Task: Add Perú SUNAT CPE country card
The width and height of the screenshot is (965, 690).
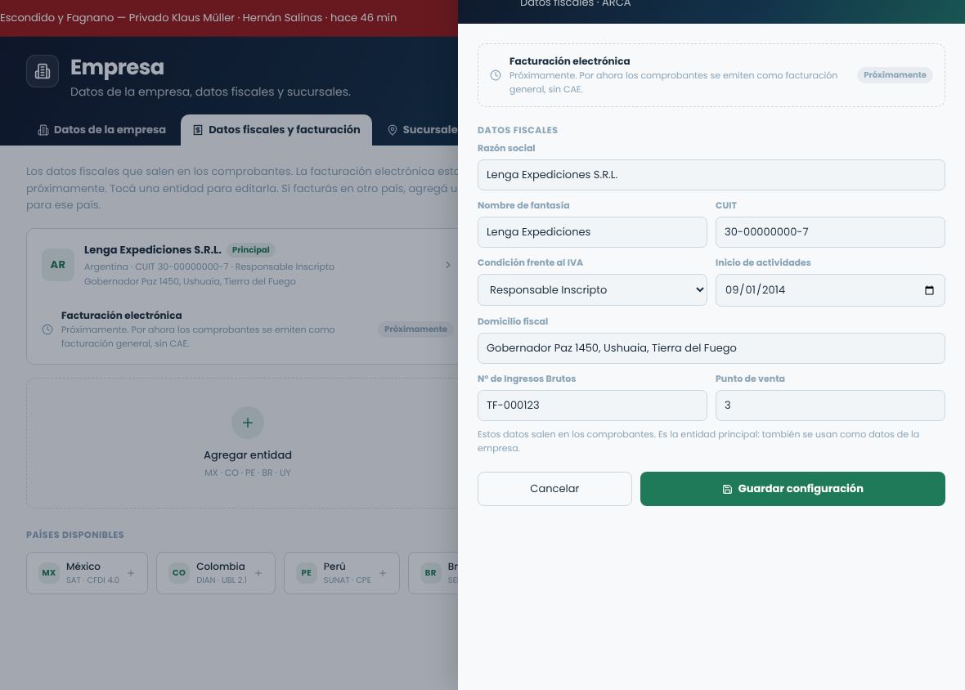Action: (x=342, y=572)
